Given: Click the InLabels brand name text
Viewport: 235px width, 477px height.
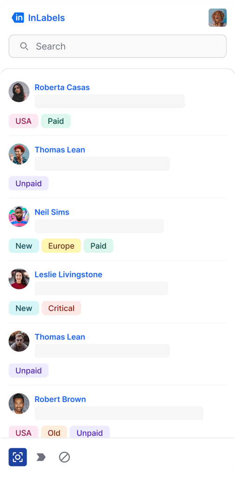Looking at the screenshot, I should pos(47,18).
